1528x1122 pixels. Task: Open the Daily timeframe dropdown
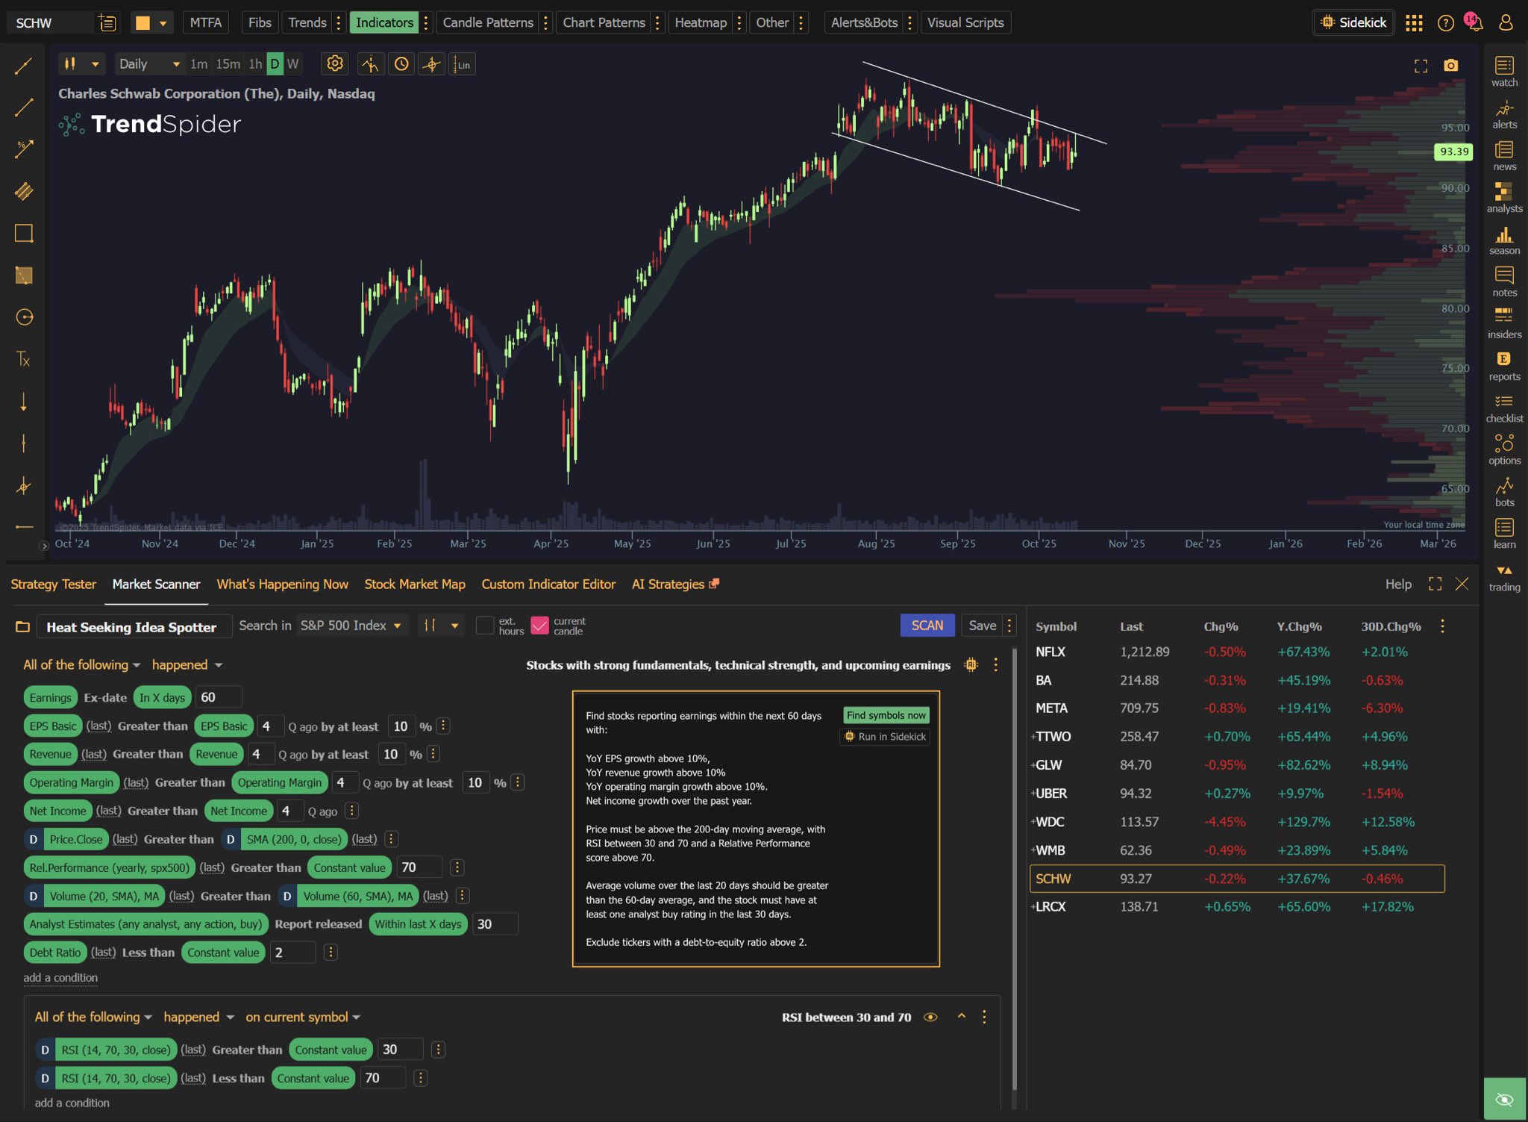[x=149, y=64]
